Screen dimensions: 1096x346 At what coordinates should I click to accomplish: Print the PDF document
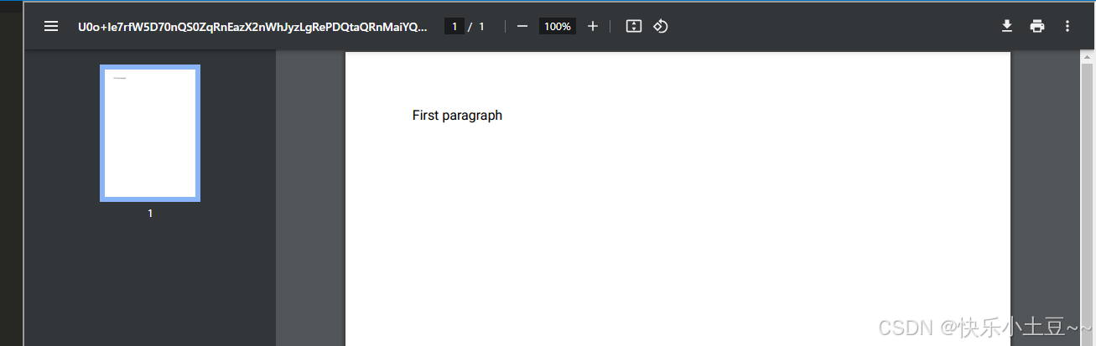click(x=1037, y=26)
